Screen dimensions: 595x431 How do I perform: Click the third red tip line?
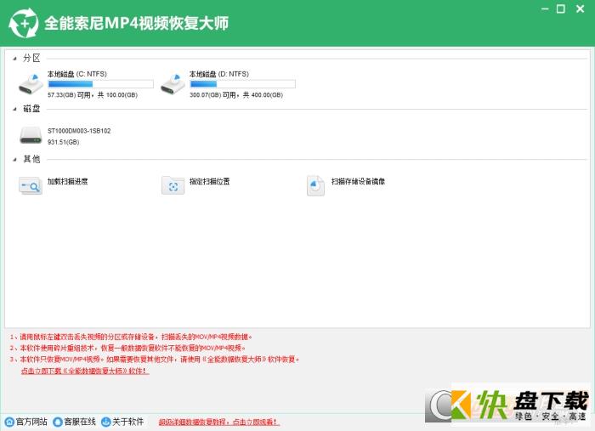pos(155,360)
